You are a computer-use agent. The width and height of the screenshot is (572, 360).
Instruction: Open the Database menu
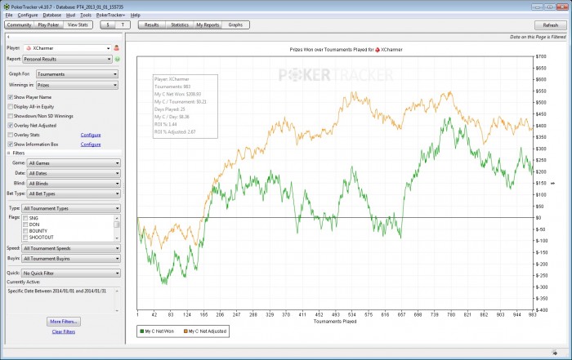pos(52,16)
